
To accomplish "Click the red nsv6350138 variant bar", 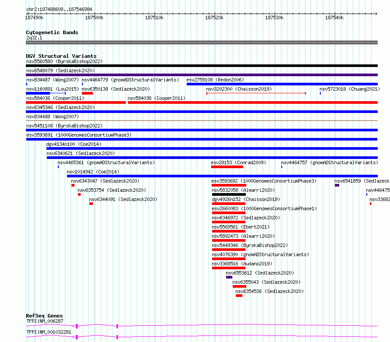I will tap(87, 93).
